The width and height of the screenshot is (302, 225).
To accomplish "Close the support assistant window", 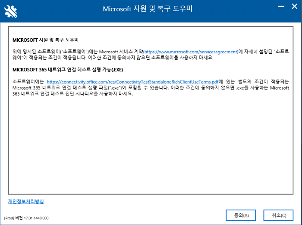I will point(294,6).
